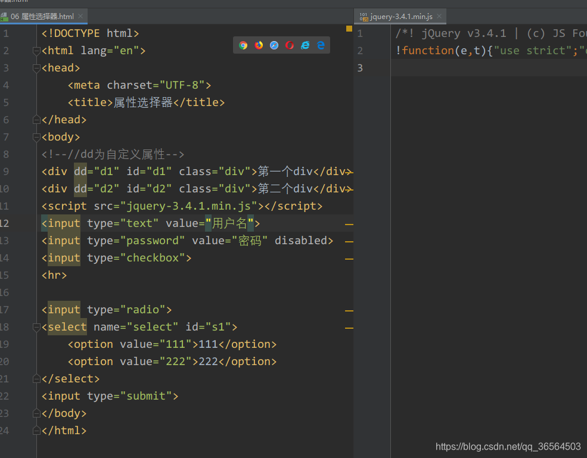The image size is (587, 458).
Task: Collapse the body element fold arrow
Action: point(36,136)
